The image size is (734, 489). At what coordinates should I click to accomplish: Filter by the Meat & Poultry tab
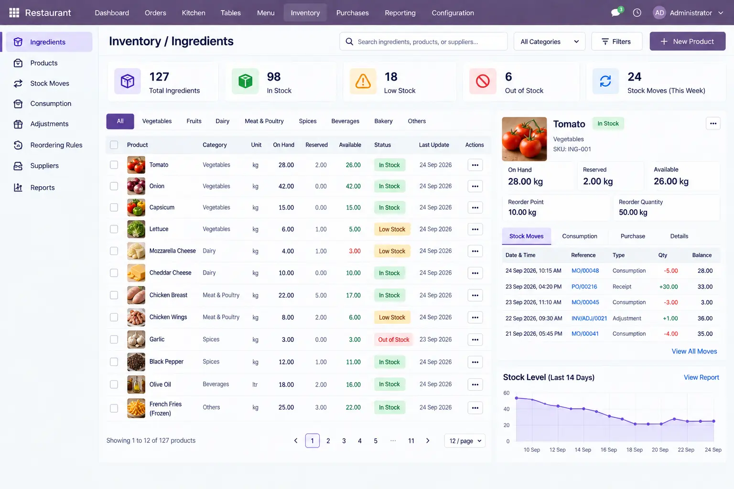coord(264,121)
